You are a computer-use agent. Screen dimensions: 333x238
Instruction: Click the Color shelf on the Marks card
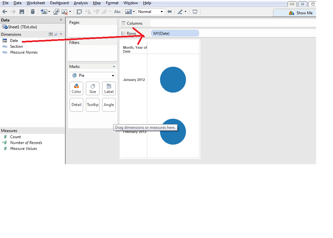(x=76, y=88)
